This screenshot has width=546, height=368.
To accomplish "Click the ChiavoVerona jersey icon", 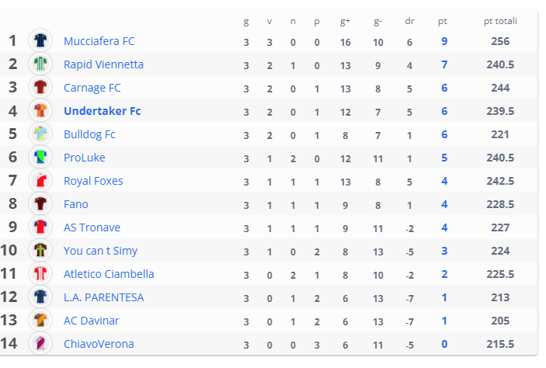I will [x=40, y=343].
